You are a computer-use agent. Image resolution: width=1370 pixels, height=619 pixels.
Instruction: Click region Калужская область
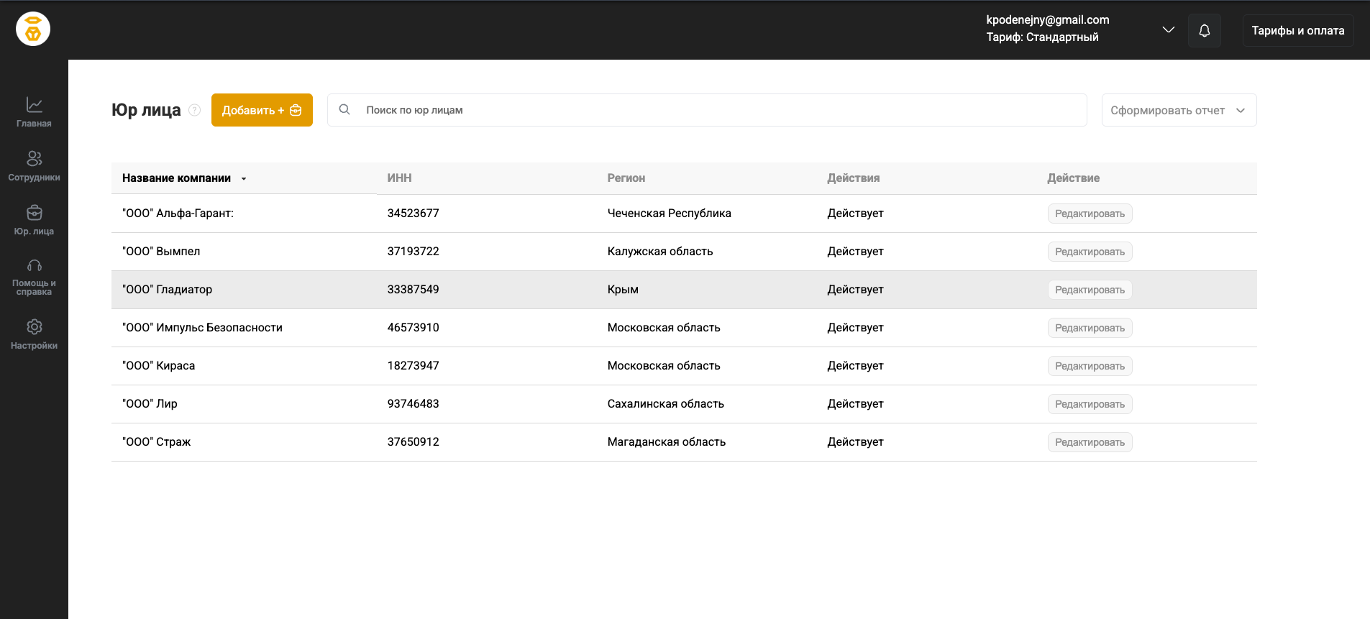[x=660, y=252]
